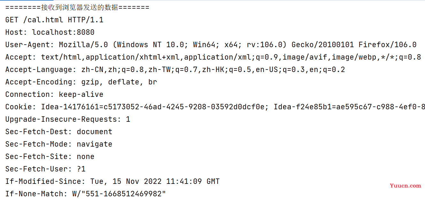Image resolution: width=425 pixels, height=203 pixels.
Task: Click the Upgrade-Insecure-Requests: 1 line
Action: pos(68,120)
